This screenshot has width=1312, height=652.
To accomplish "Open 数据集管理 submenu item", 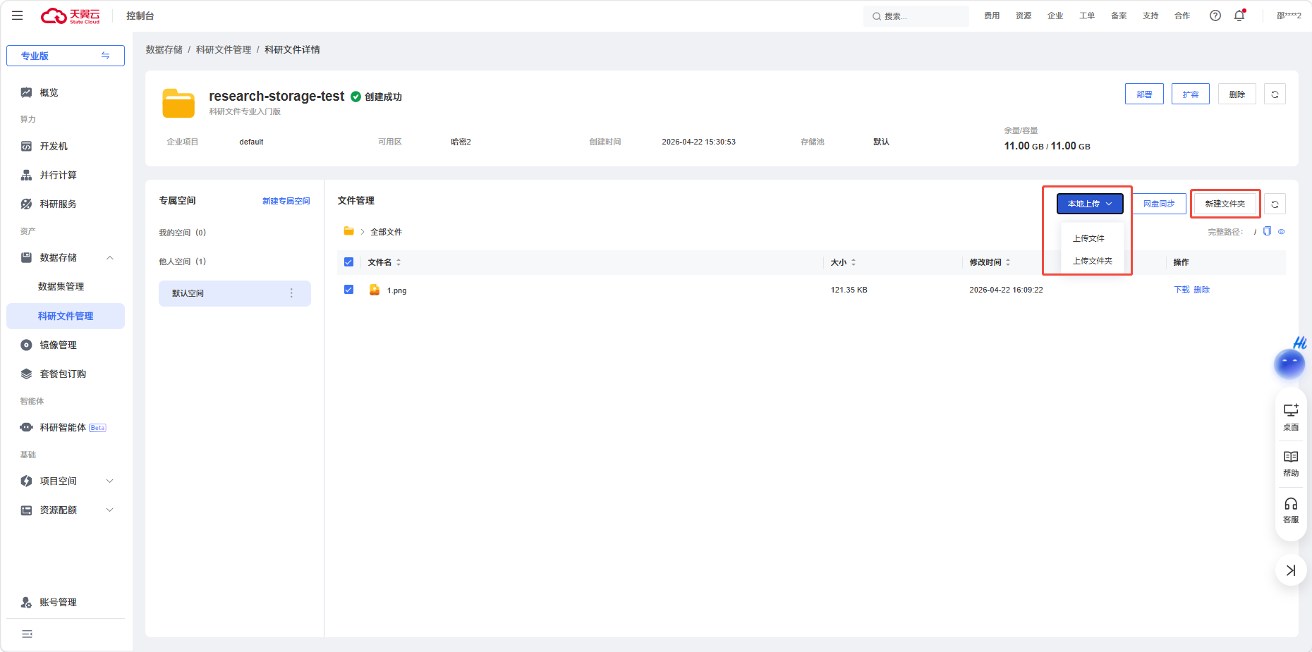I will tap(61, 286).
